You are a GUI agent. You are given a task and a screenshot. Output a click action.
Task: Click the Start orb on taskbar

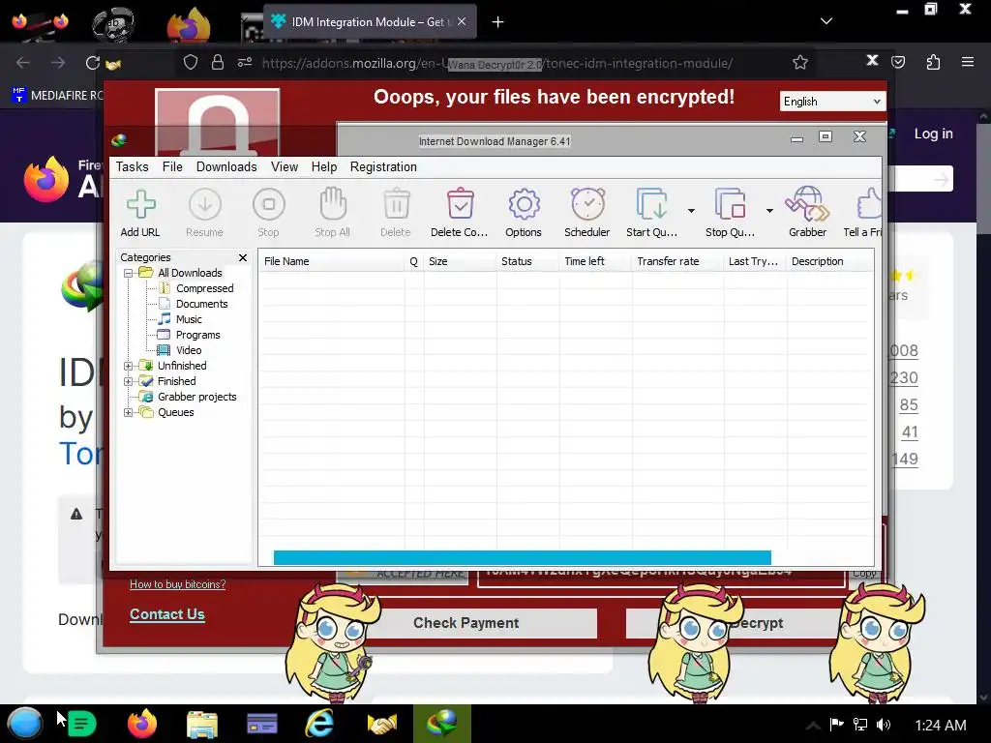click(25, 724)
